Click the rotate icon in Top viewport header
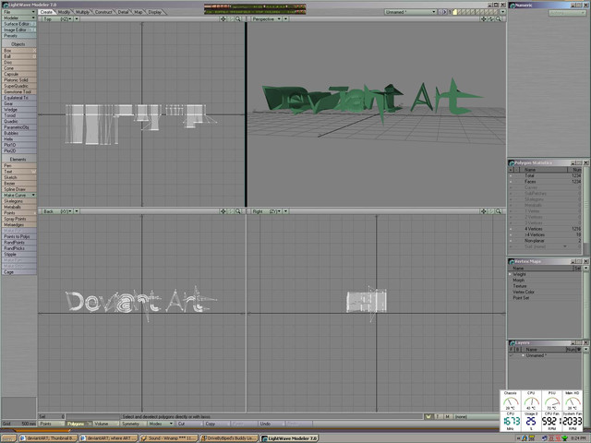The width and height of the screenshot is (591, 443). tap(231, 18)
